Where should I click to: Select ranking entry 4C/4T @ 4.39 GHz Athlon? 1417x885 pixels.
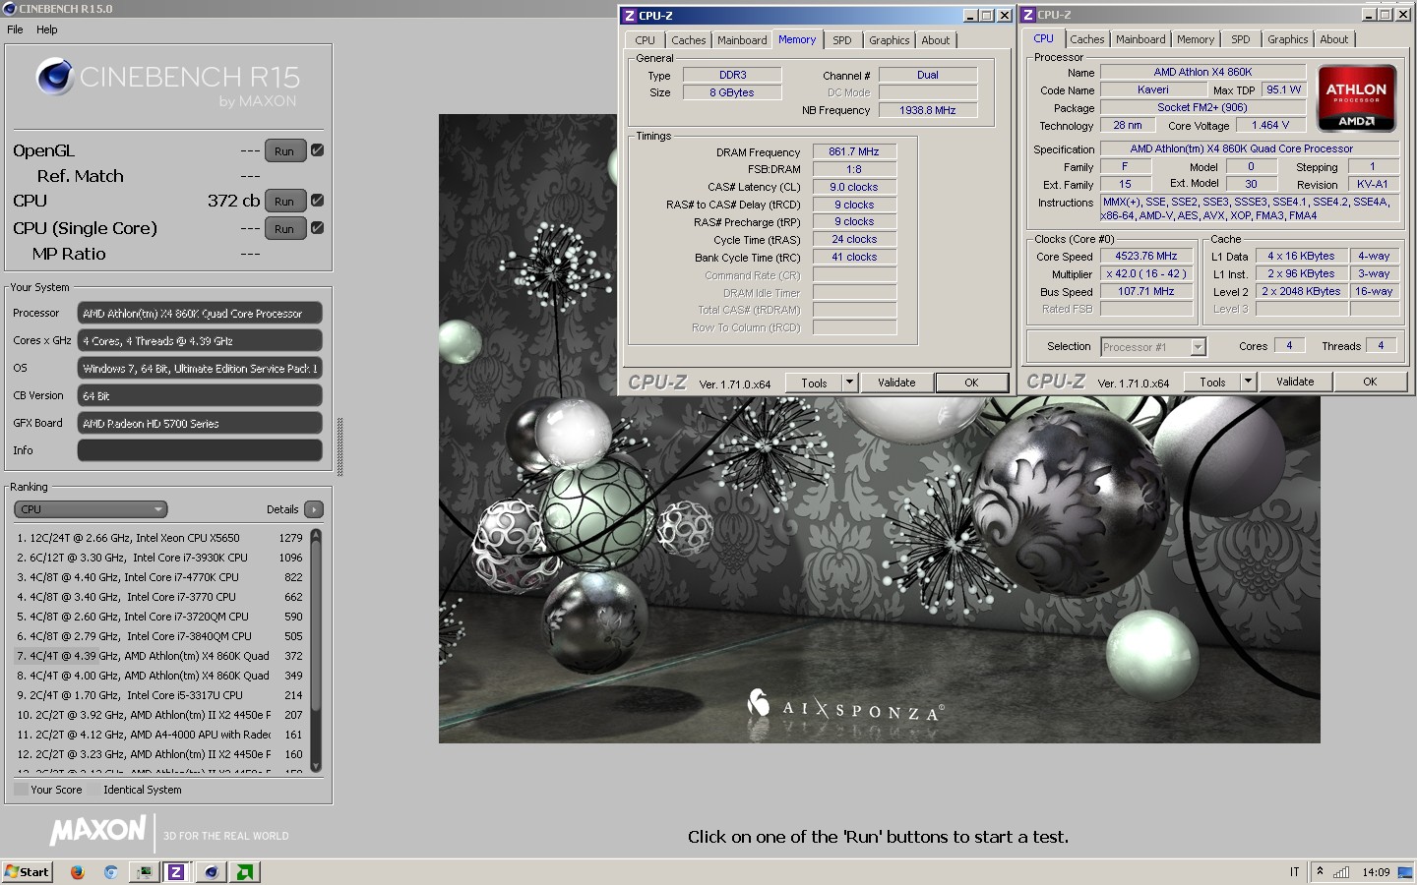(x=160, y=656)
